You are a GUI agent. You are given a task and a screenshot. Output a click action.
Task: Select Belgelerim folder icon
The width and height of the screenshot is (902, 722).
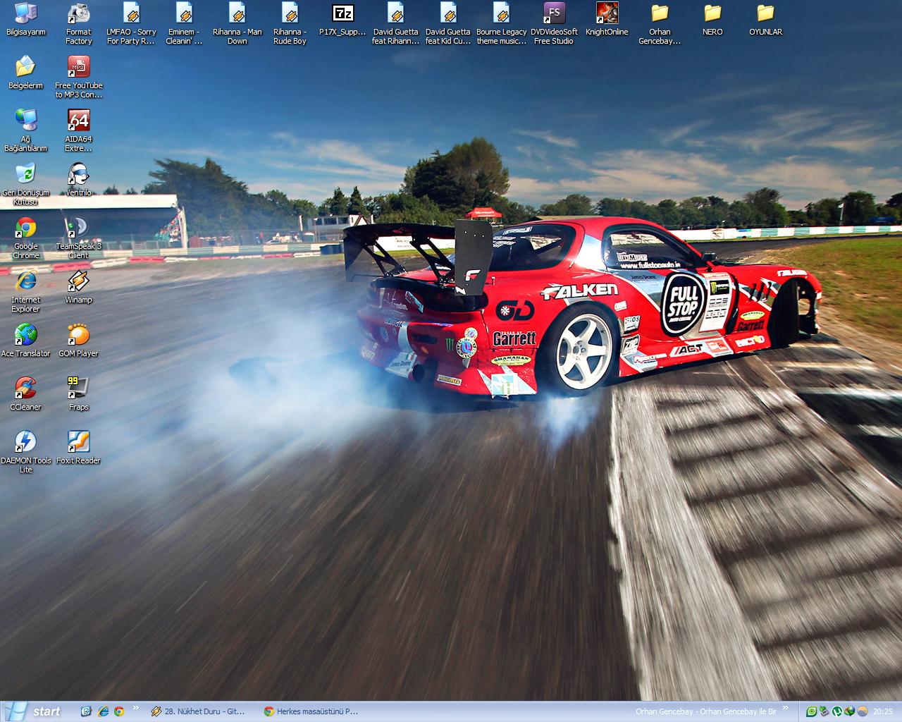pyautogui.click(x=26, y=73)
